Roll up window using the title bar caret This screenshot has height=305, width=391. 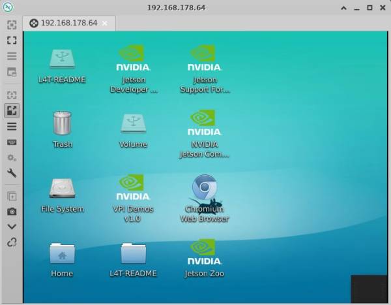[x=343, y=8]
